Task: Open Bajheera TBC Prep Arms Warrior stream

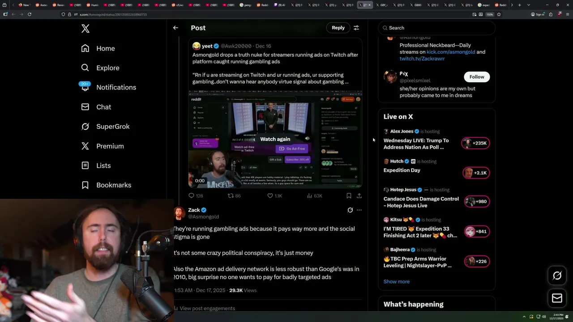Action: [x=418, y=262]
